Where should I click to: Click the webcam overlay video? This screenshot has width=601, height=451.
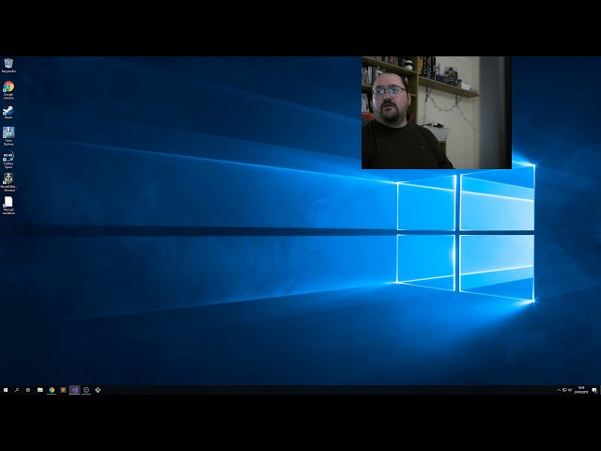point(436,113)
